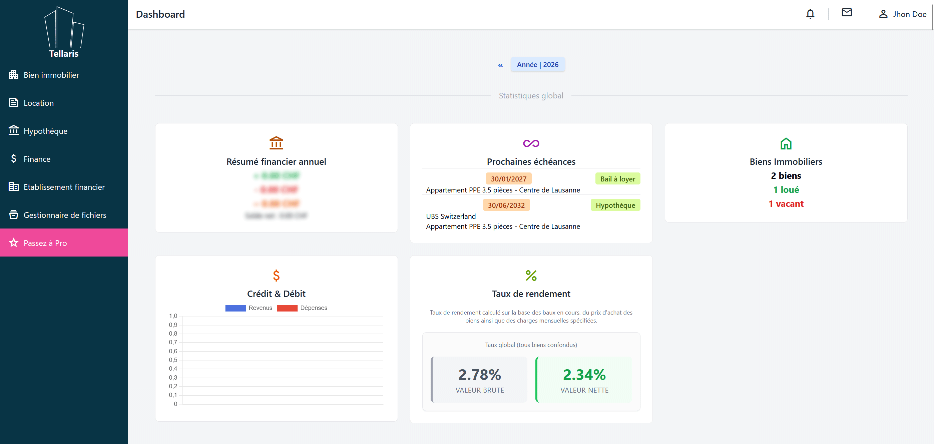Open the Année | 2026 year selector

click(x=537, y=64)
